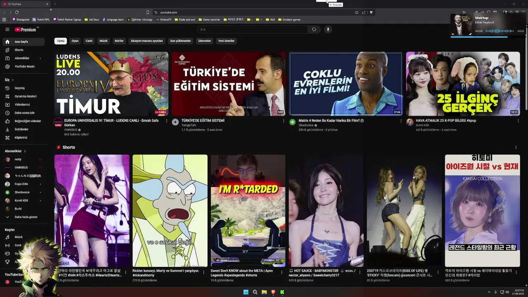The image size is (528, 297).
Task: Select the Tümü filter chip
Action: (61, 41)
